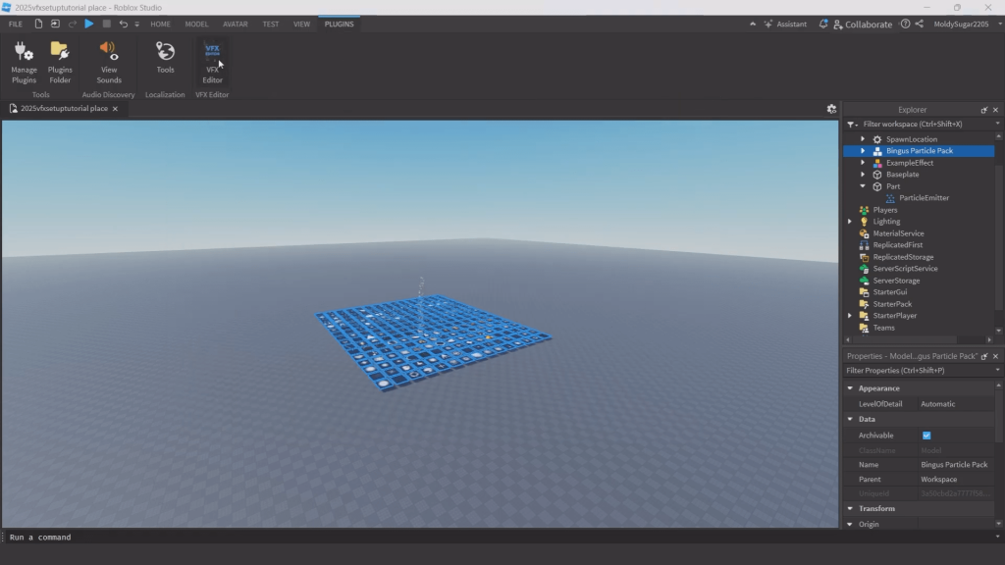Collapse the Data property section

point(850,419)
